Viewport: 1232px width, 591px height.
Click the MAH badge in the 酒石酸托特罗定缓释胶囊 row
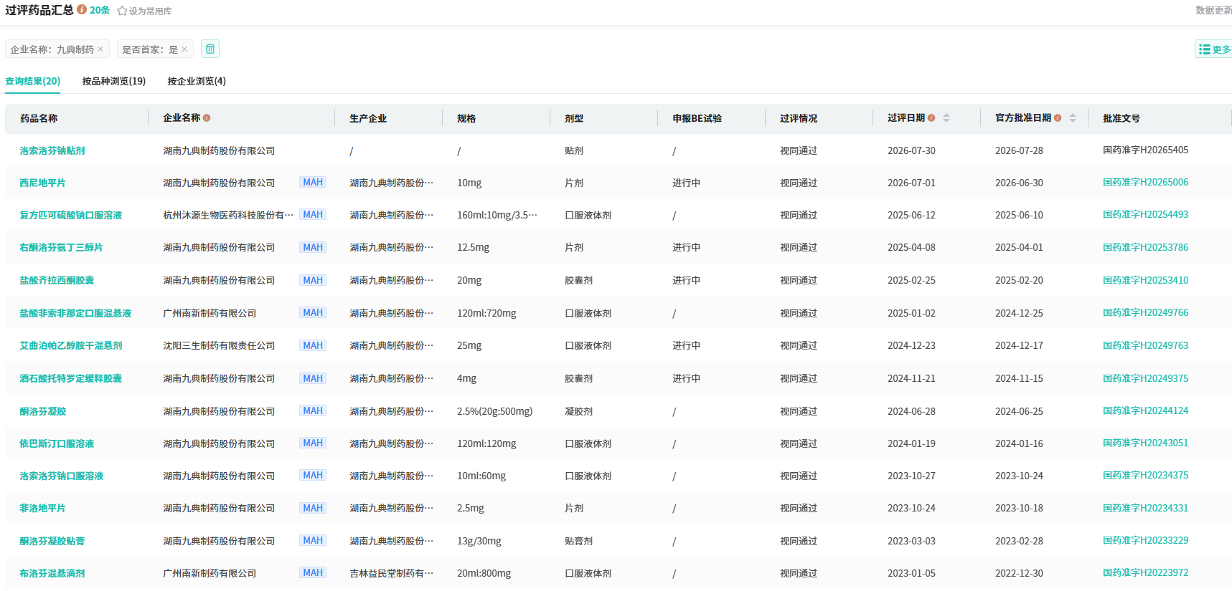tap(313, 379)
